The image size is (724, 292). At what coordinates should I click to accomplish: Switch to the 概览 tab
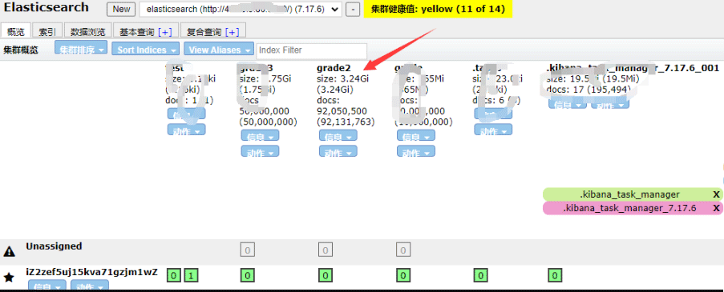16,31
